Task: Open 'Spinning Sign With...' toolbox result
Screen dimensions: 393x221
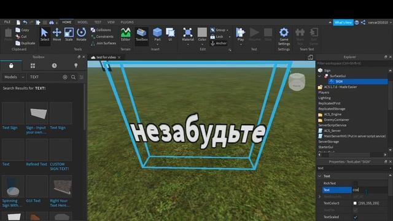Action: 13,192
